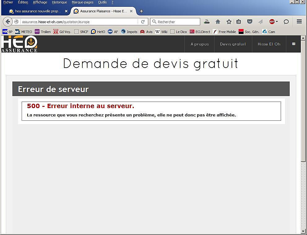
Task: Open the Firefox hamburger menu
Action: click(299, 22)
